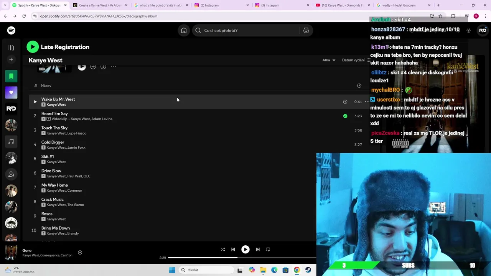Seek within the song progress bar
This screenshot has width=491, height=276.
coord(242,258)
